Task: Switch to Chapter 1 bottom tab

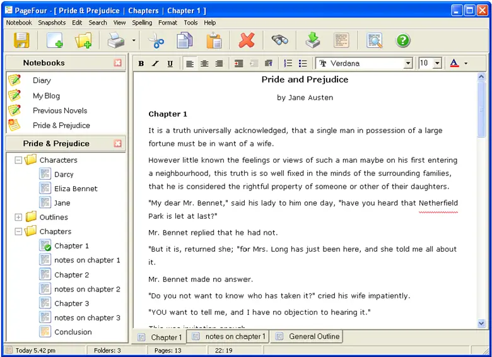Action: click(x=160, y=337)
